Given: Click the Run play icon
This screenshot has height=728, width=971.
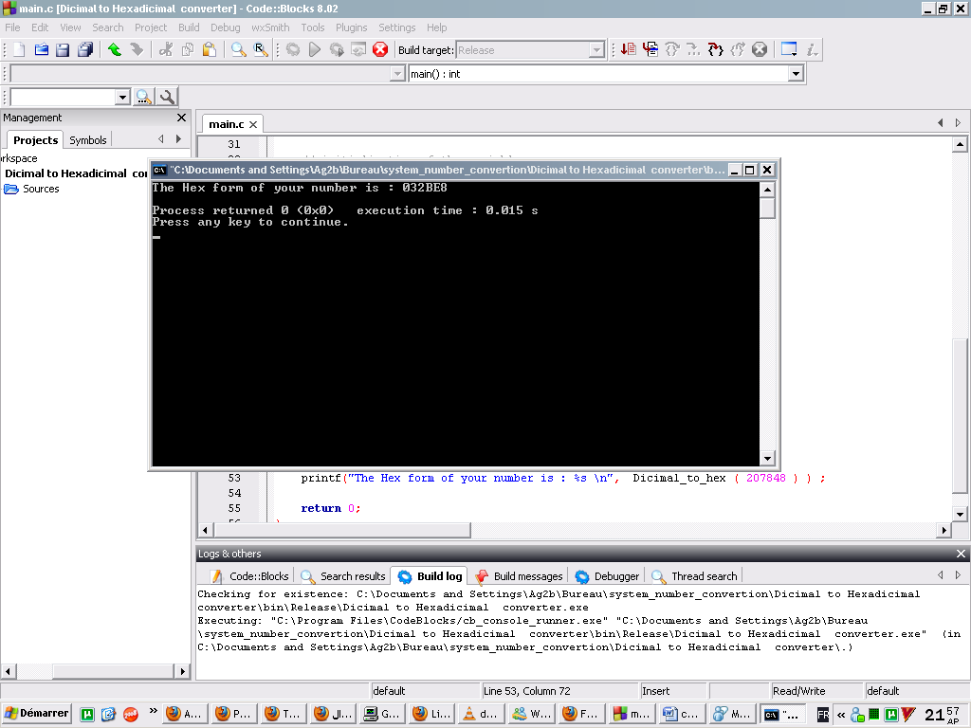Looking at the screenshot, I should (x=315, y=49).
